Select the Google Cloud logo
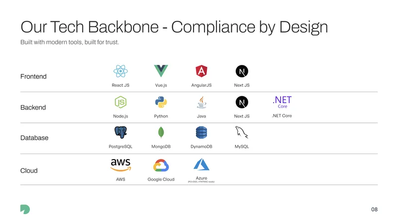The width and height of the screenshot is (398, 223). [161, 166]
